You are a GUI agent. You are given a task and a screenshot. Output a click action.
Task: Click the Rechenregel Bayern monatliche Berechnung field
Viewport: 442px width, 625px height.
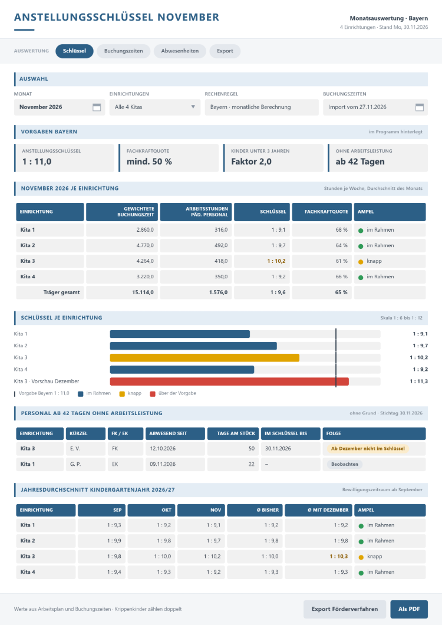coord(262,107)
